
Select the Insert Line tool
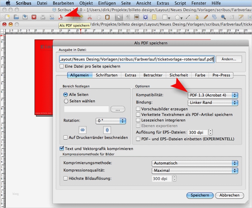point(188,17)
